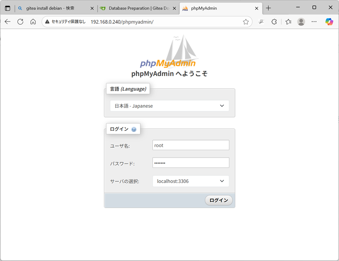Screen dimensions: 339x261
Task: Click the username field containing root
Action: [191, 145]
